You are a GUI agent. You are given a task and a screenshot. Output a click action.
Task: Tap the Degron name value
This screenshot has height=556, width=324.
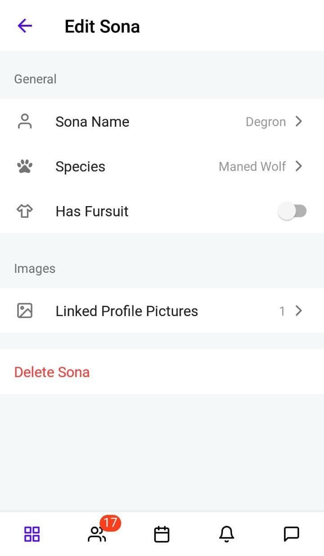(x=265, y=122)
